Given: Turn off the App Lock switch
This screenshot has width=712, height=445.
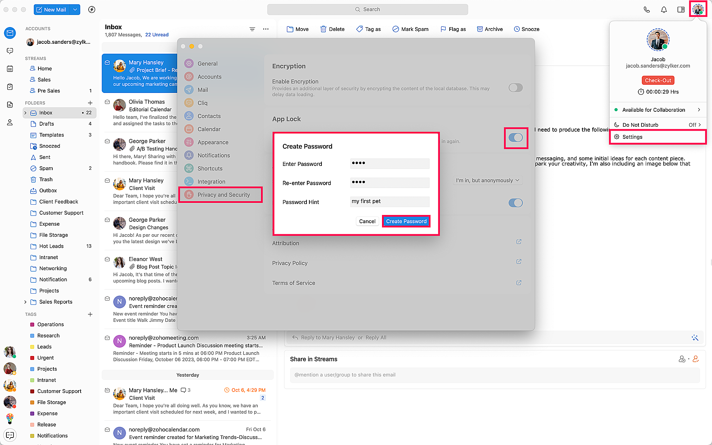Looking at the screenshot, I should pos(515,138).
